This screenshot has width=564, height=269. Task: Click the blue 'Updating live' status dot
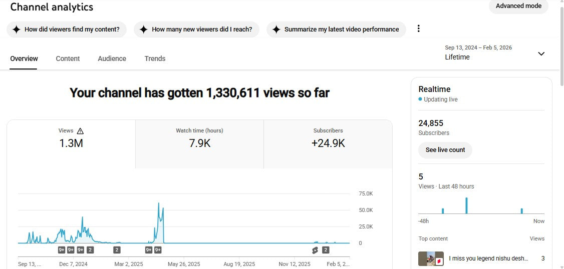coord(420,99)
